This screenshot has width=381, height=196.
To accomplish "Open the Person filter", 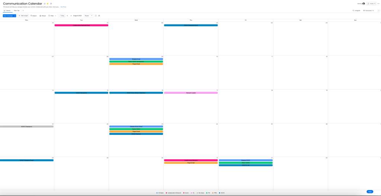I will coord(43,16).
